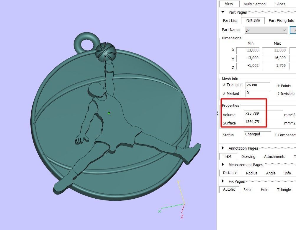Image resolution: width=296 pixels, height=230 pixels.
Task: Click the Volume value field
Action: 263,114
